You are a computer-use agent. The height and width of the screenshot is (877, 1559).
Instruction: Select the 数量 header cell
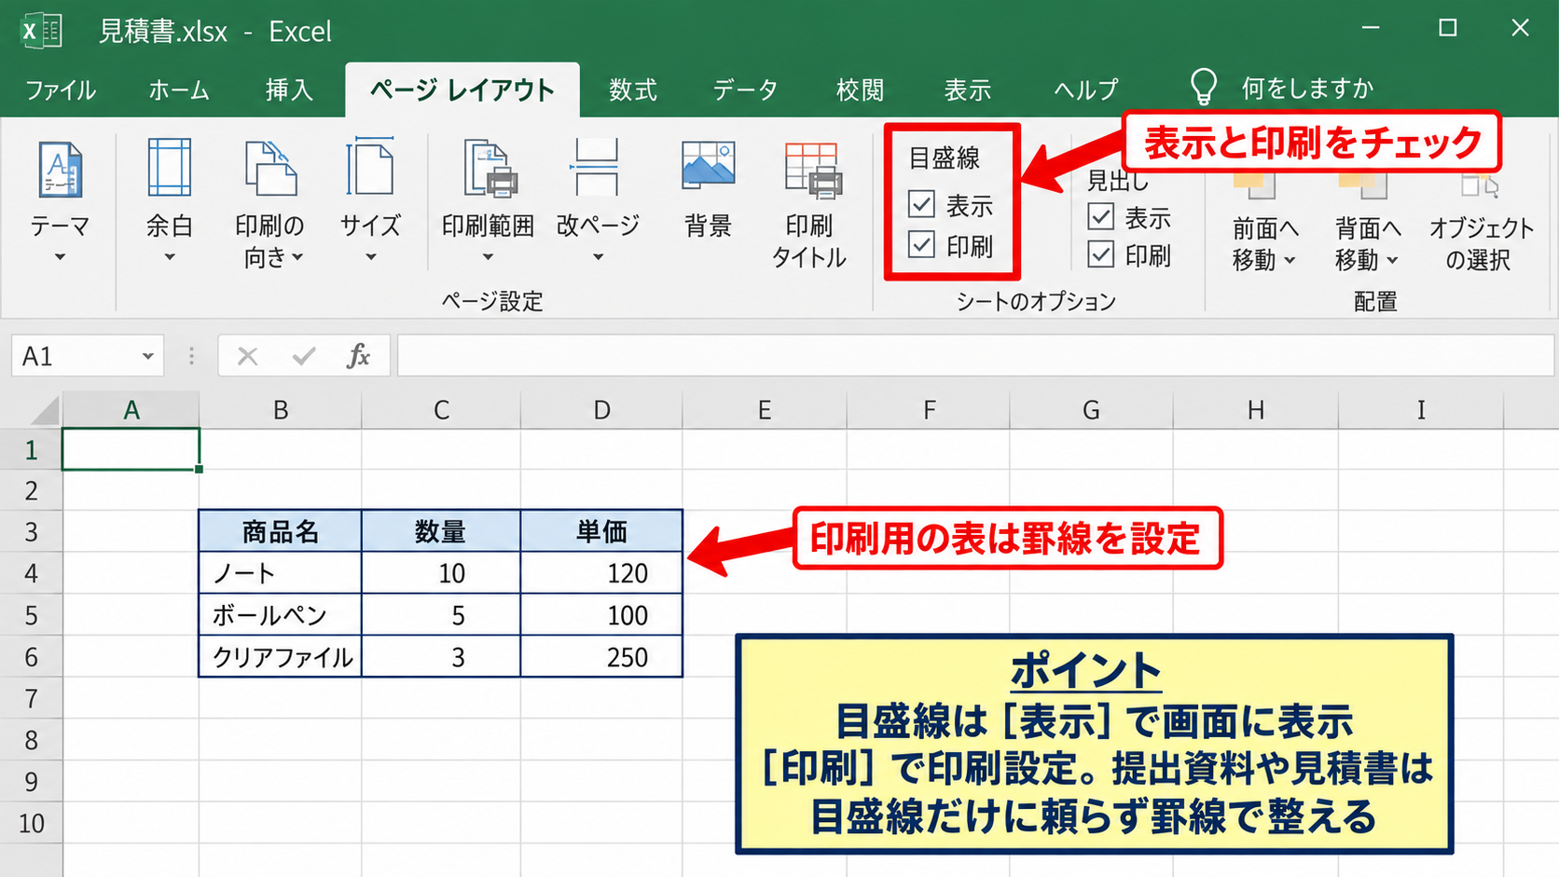441,531
